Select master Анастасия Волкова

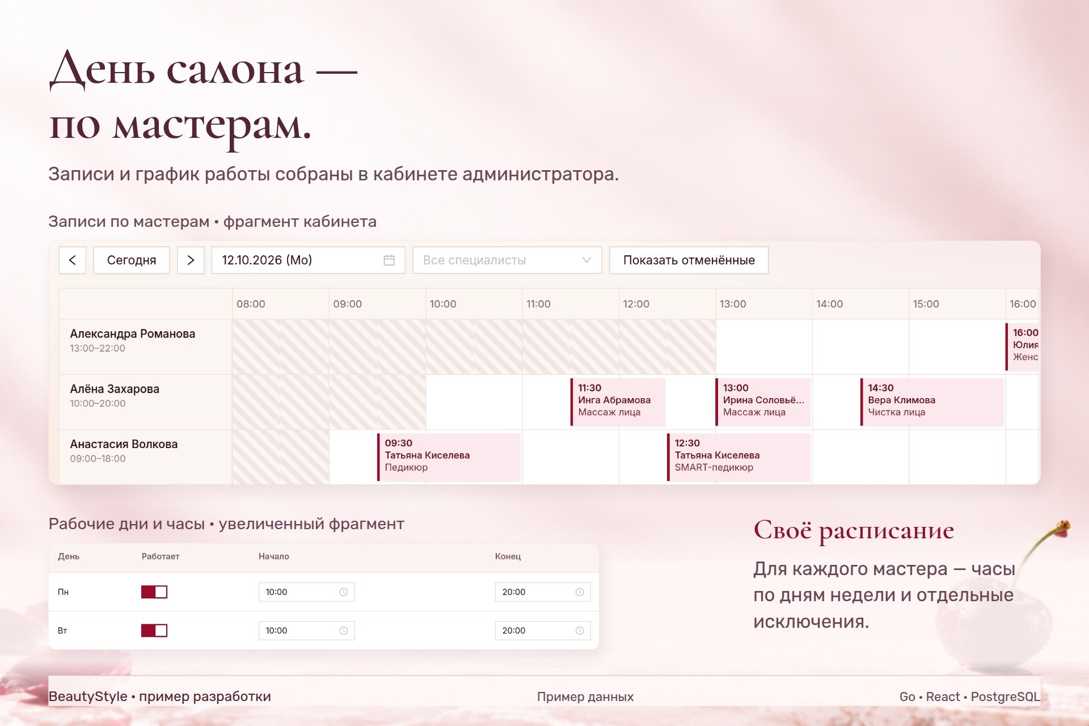tap(124, 444)
